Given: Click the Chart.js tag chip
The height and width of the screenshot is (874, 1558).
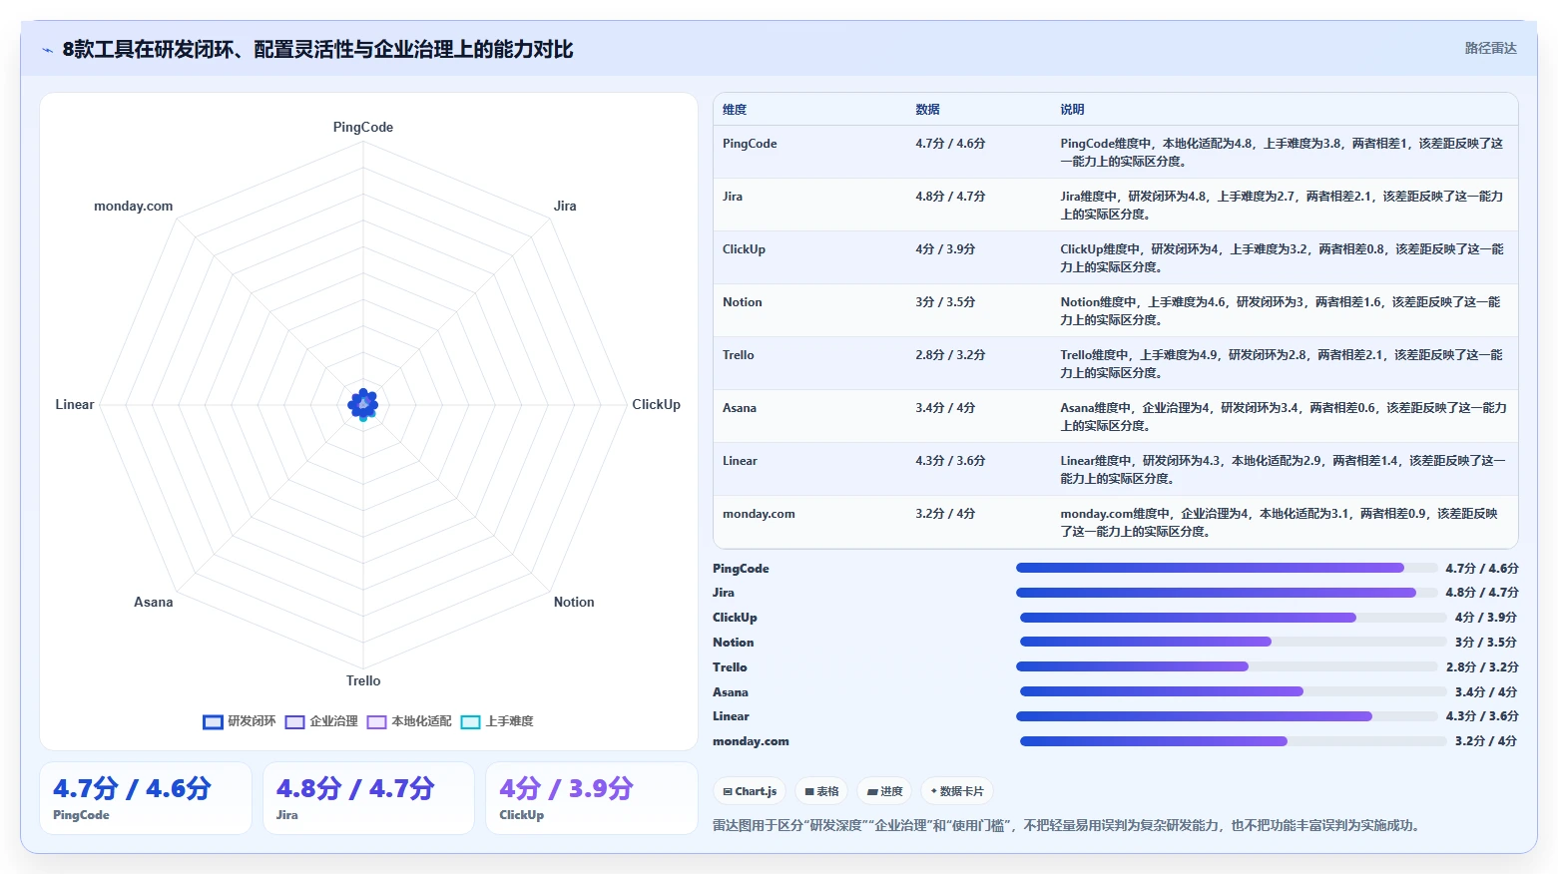Looking at the screenshot, I should pos(750,791).
